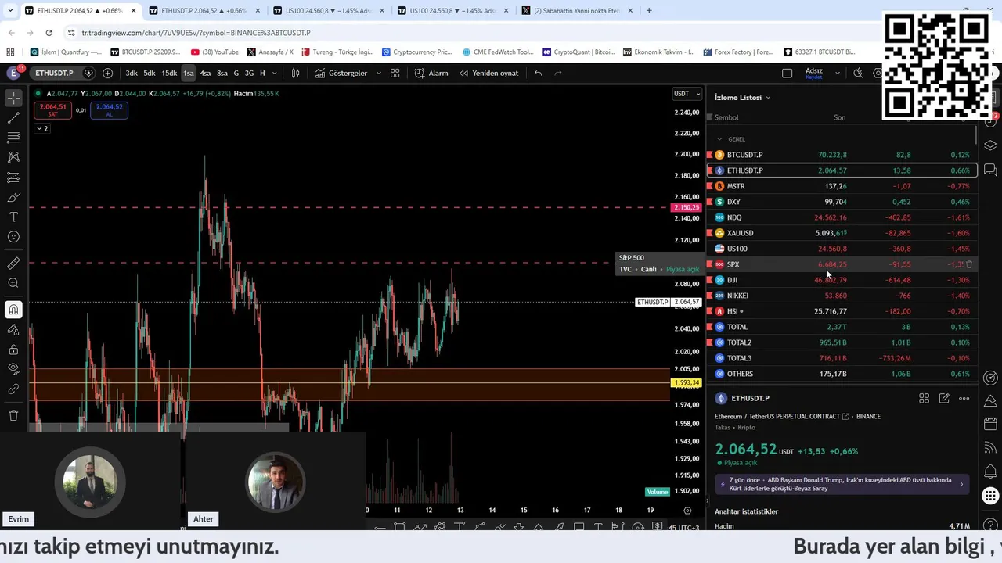Open a new browser tab
Screen dimensions: 1002x563
pyautogui.click(x=649, y=11)
